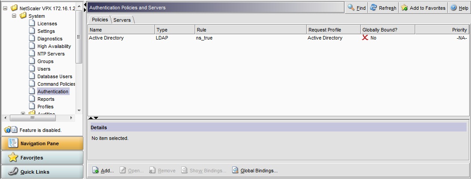
Task: Click the Global Bindings icon
Action: click(x=235, y=170)
